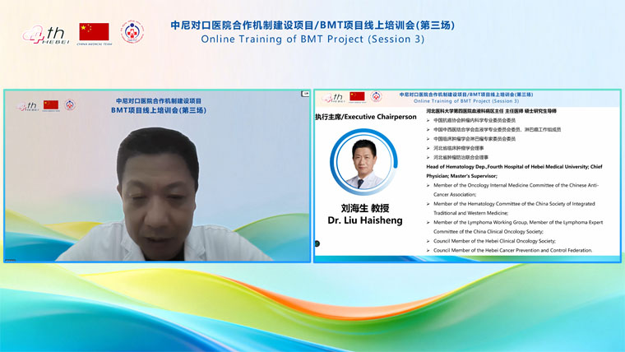Click the 'Online Training of BMT Project' header title
The width and height of the screenshot is (625, 352).
coord(312,39)
